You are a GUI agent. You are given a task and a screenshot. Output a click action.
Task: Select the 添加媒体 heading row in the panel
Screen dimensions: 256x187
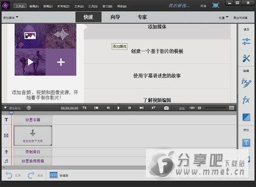click(157, 31)
